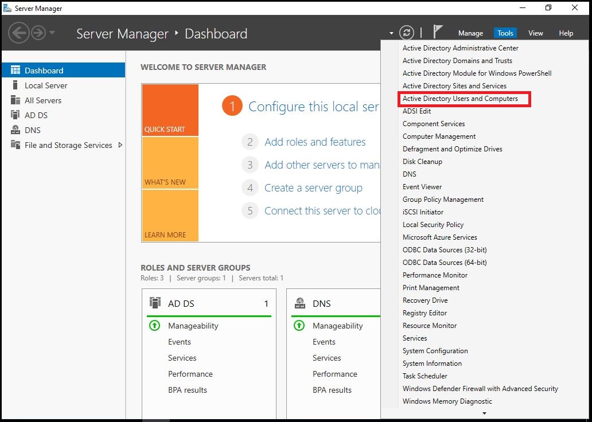Screen dimensions: 592x422
Task: Expand File and Storage Services arrow
Action: [x=120, y=145]
